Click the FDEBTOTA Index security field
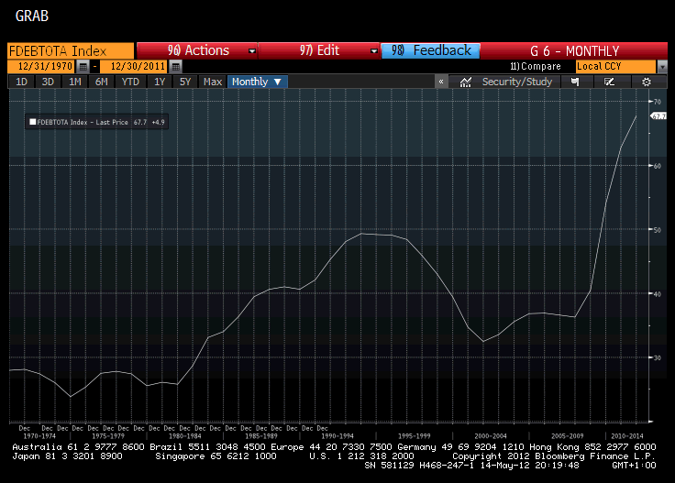 pyautogui.click(x=71, y=51)
